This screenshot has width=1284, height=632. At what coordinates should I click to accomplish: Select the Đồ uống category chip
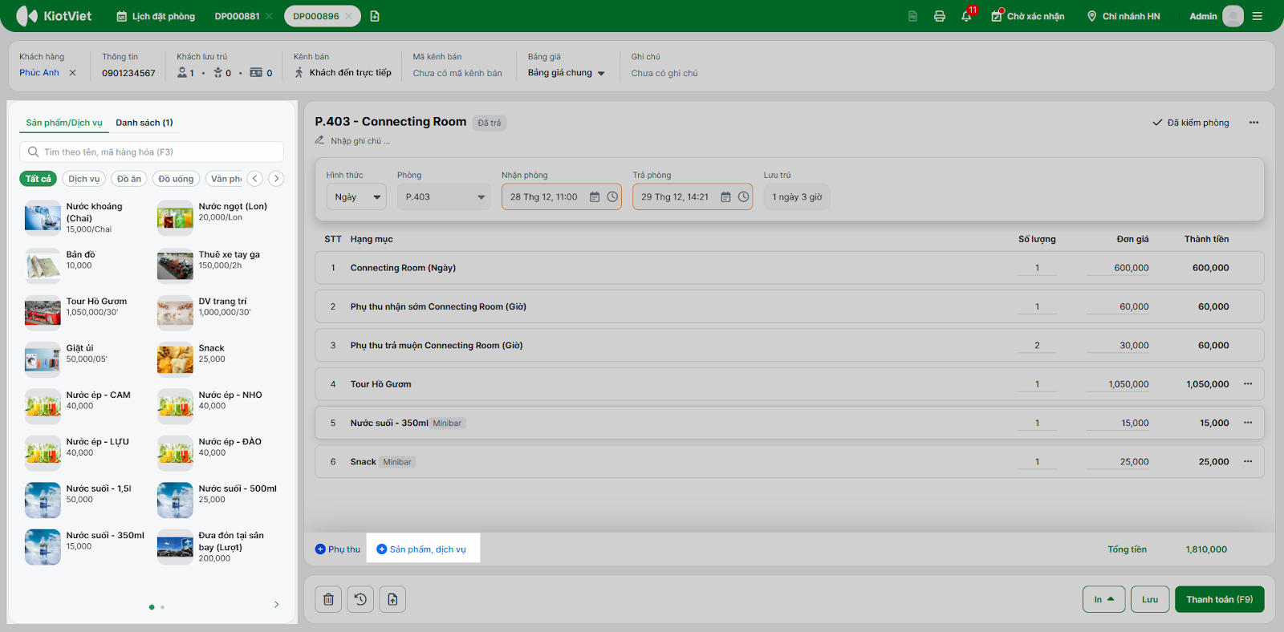[176, 179]
